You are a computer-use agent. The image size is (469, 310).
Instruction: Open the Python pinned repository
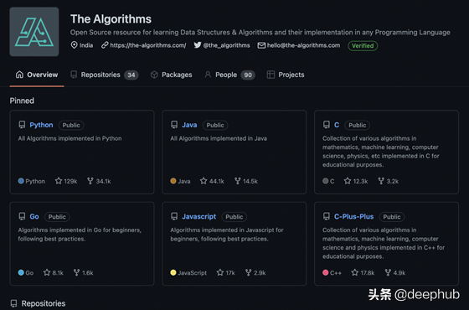click(41, 125)
